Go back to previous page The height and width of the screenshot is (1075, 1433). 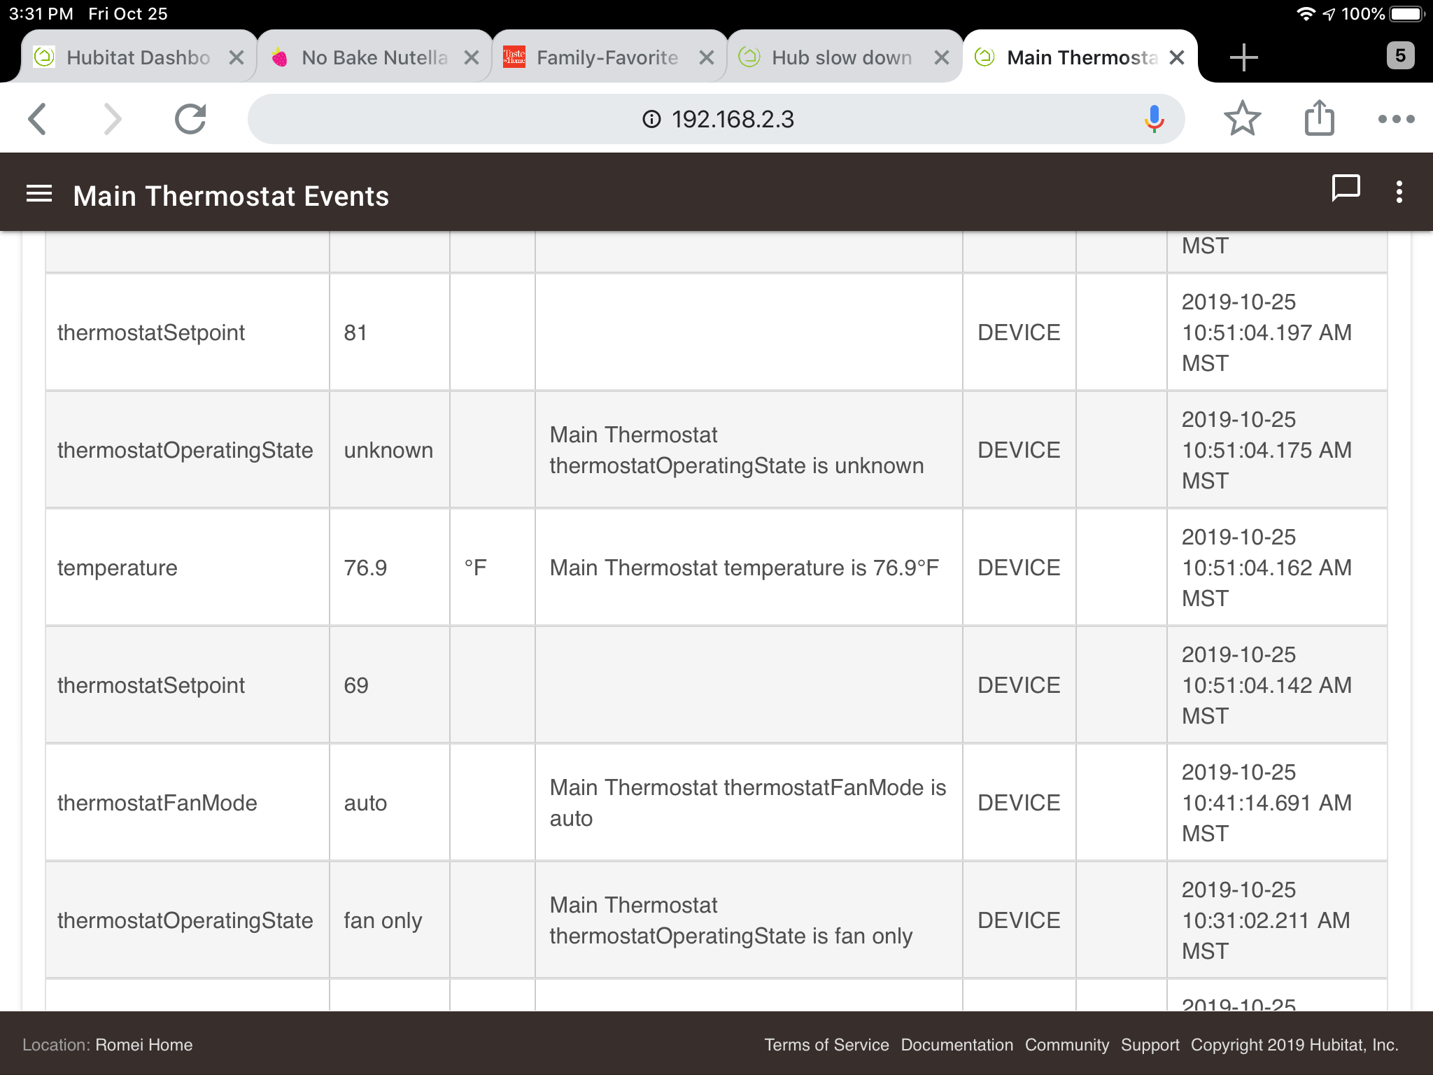pyautogui.click(x=38, y=119)
